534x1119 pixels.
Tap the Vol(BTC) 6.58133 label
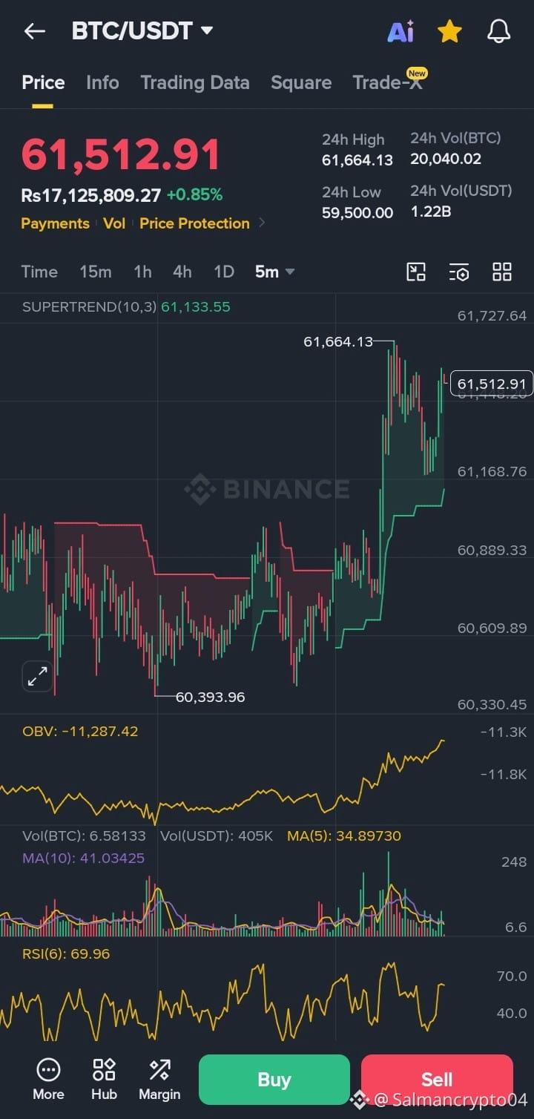84,836
